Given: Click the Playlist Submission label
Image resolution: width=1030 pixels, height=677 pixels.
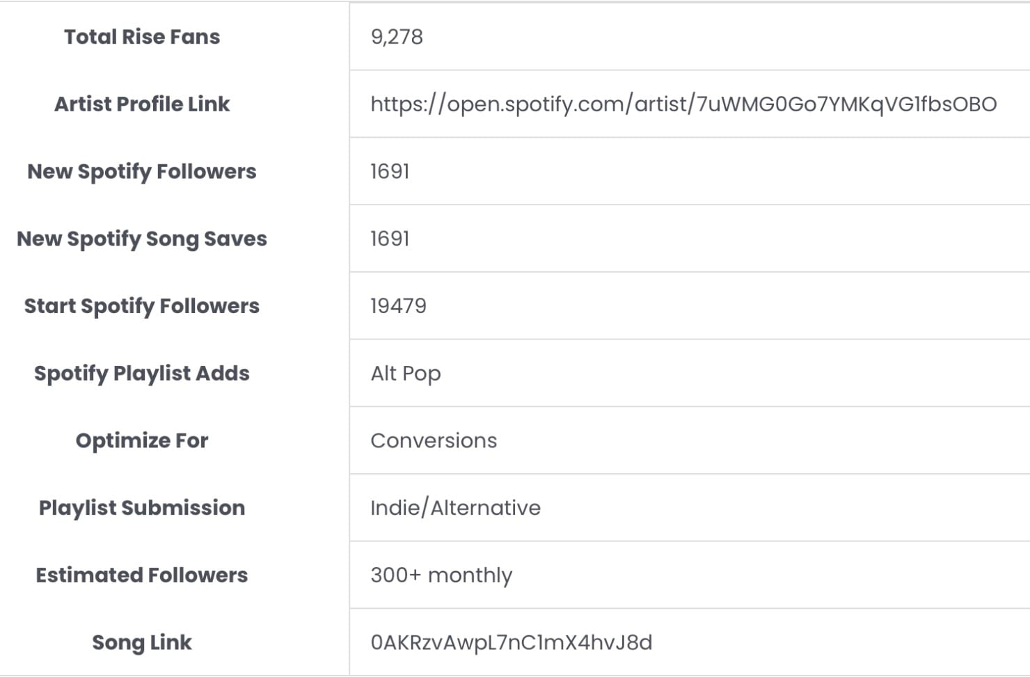Looking at the screenshot, I should pyautogui.click(x=142, y=508).
